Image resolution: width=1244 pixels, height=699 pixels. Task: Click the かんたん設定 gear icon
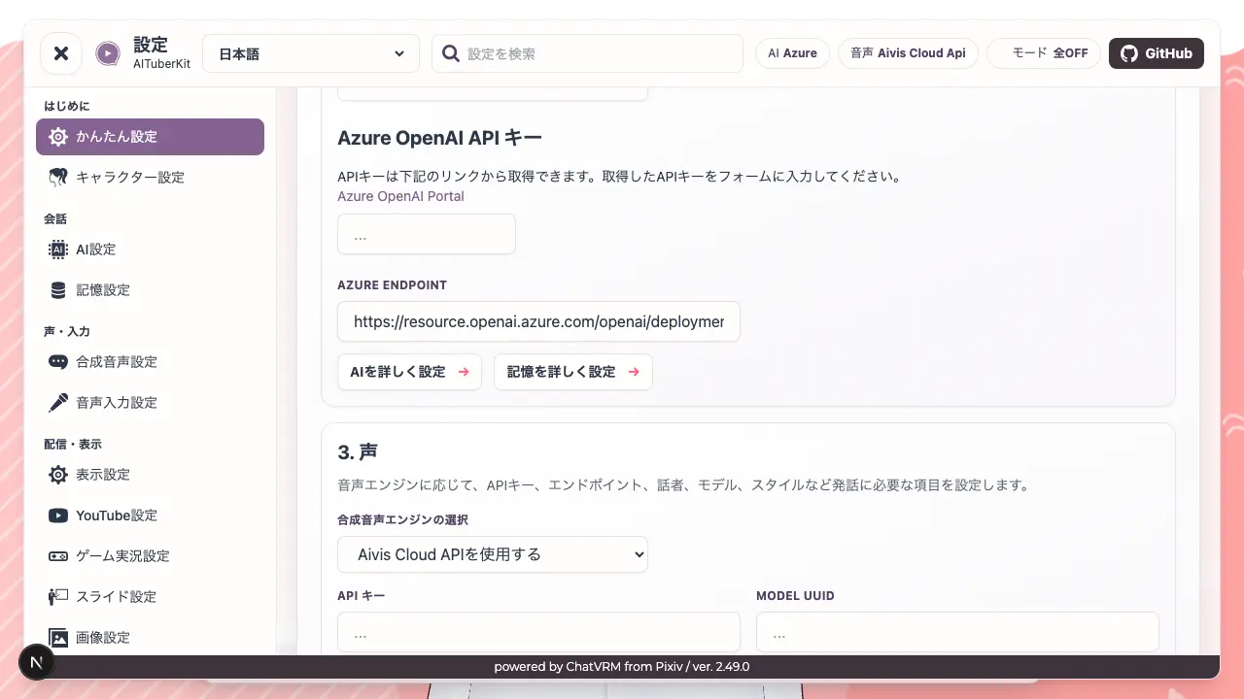click(x=58, y=137)
